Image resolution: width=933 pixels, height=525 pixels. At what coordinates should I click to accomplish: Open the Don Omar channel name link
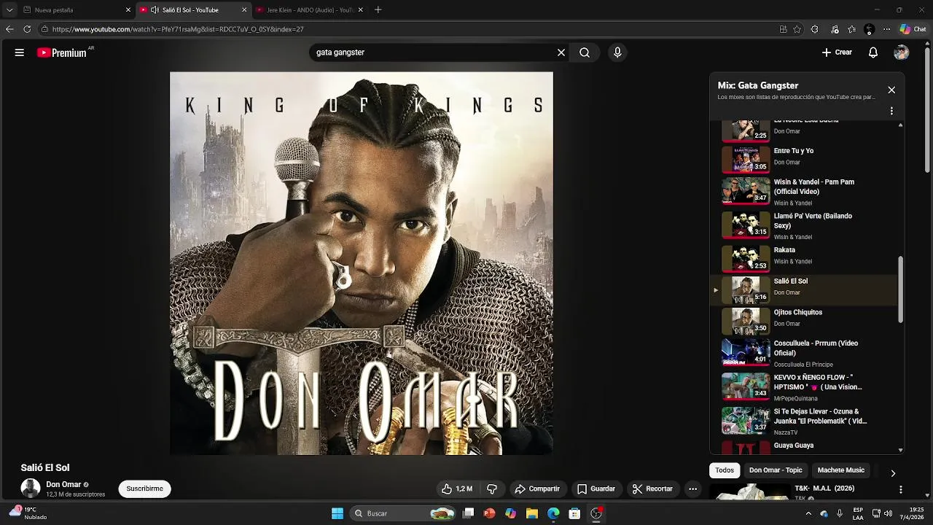click(x=63, y=484)
